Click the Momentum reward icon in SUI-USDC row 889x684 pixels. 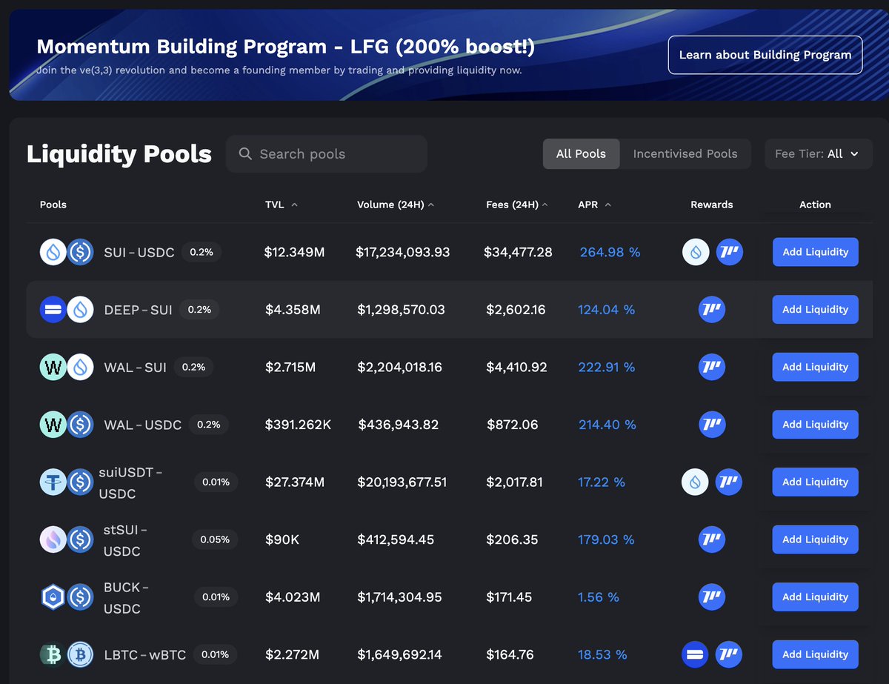(729, 252)
